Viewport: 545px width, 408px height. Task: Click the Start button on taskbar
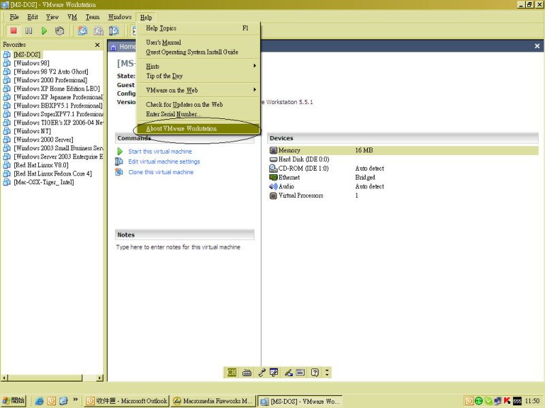pos(14,401)
